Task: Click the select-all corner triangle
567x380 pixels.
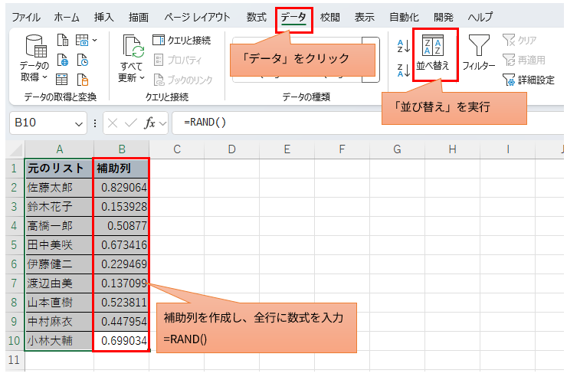Action: (16, 150)
